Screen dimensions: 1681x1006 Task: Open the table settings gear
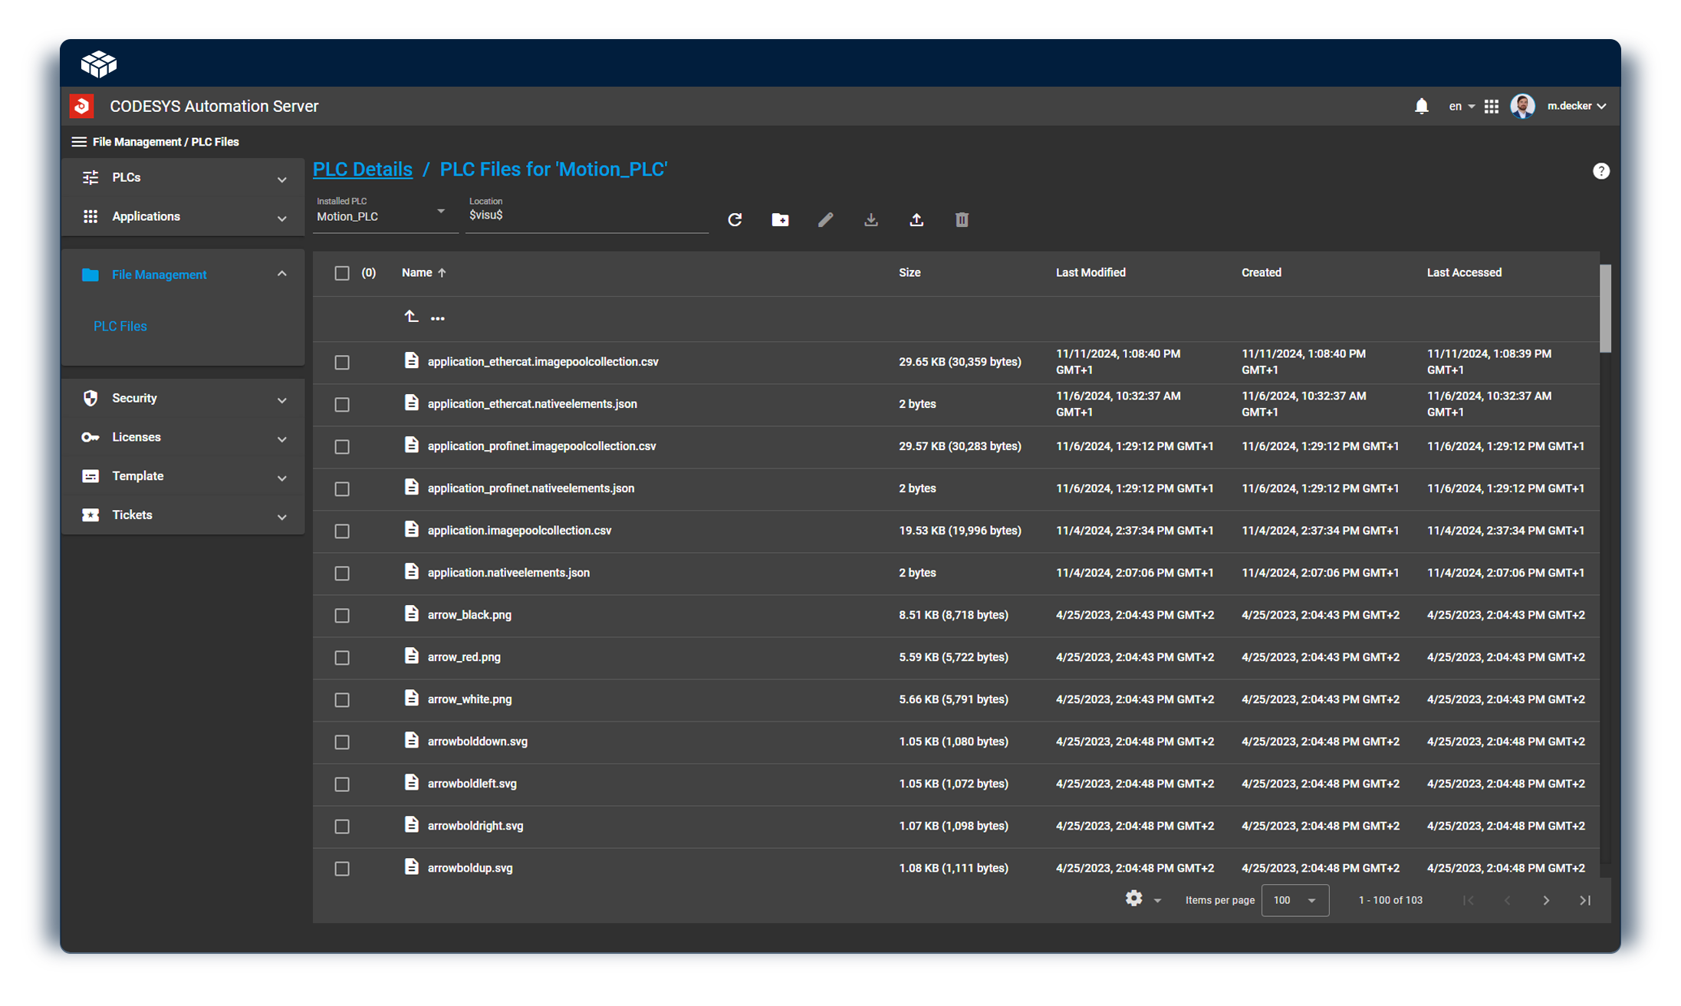click(x=1133, y=898)
